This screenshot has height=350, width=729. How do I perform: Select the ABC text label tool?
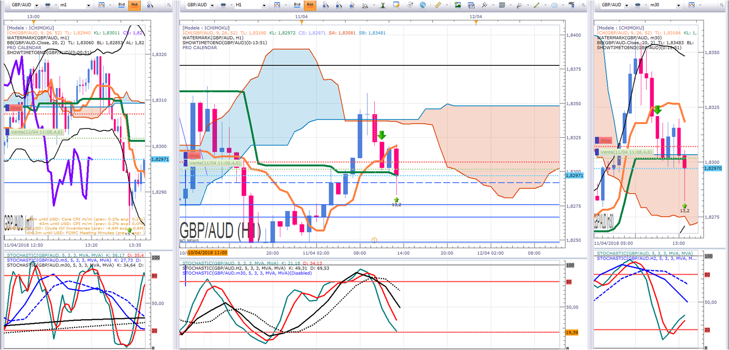tap(571, 5)
